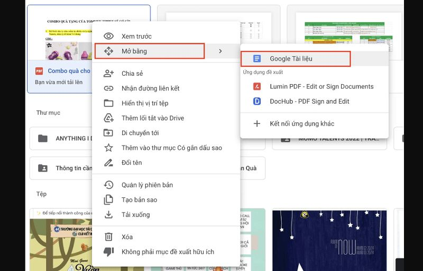
Task: Click the trash can icon beside Xóa
Action: click(109, 237)
